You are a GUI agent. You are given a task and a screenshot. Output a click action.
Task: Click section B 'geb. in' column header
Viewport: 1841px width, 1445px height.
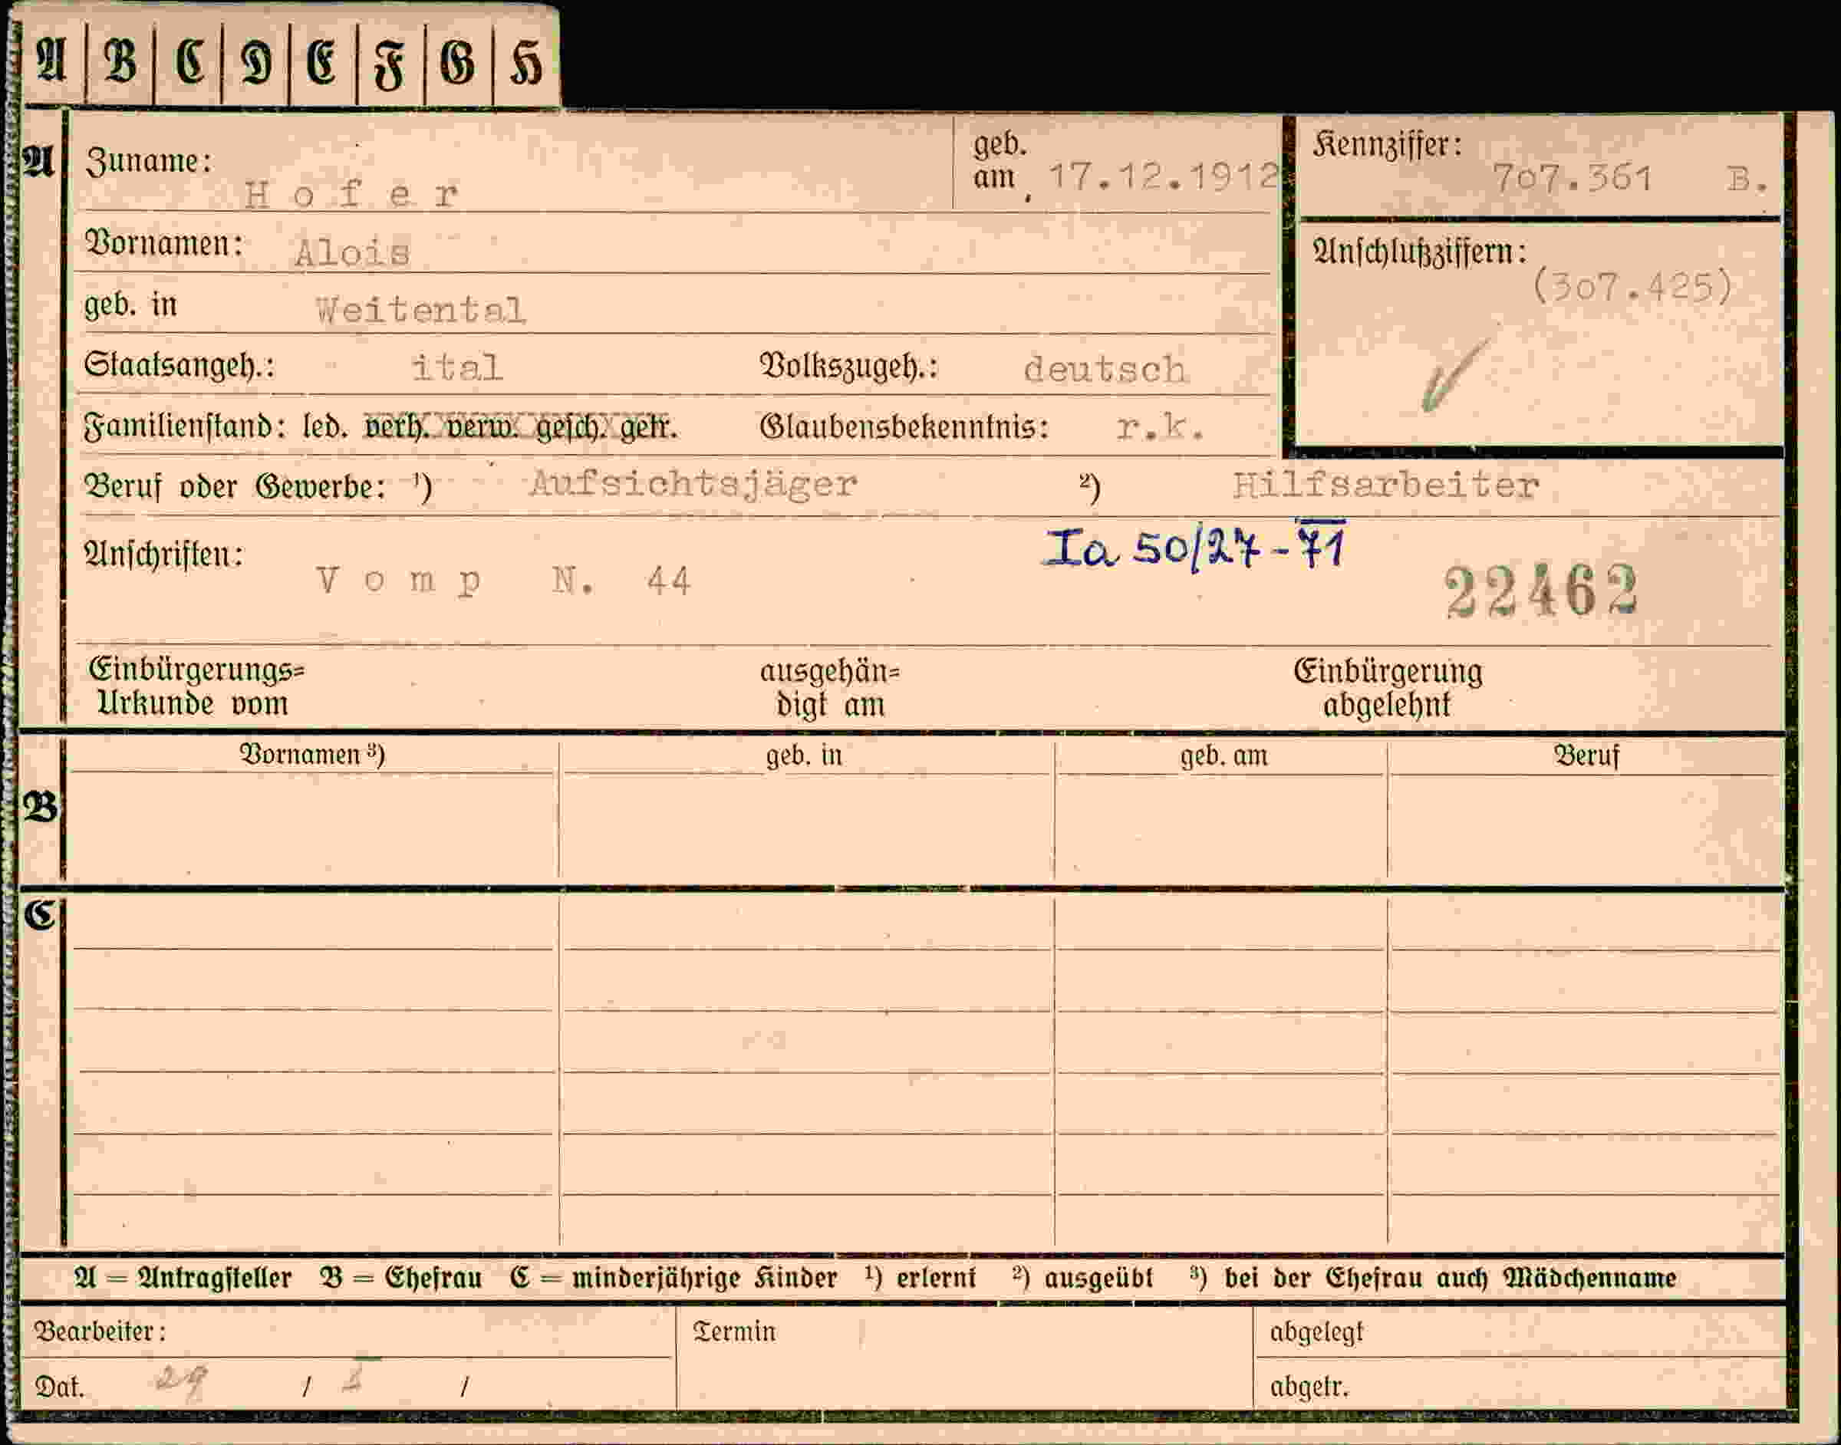[x=804, y=755]
